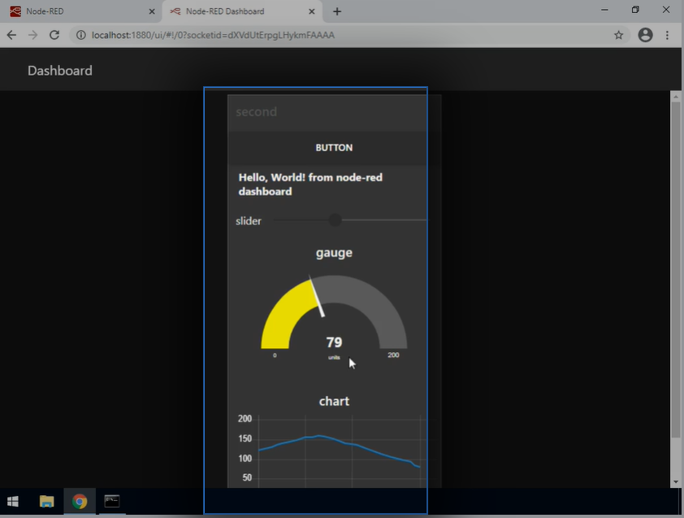Open the command prompt taskbar icon
Screen dimensions: 684x518
point(112,502)
